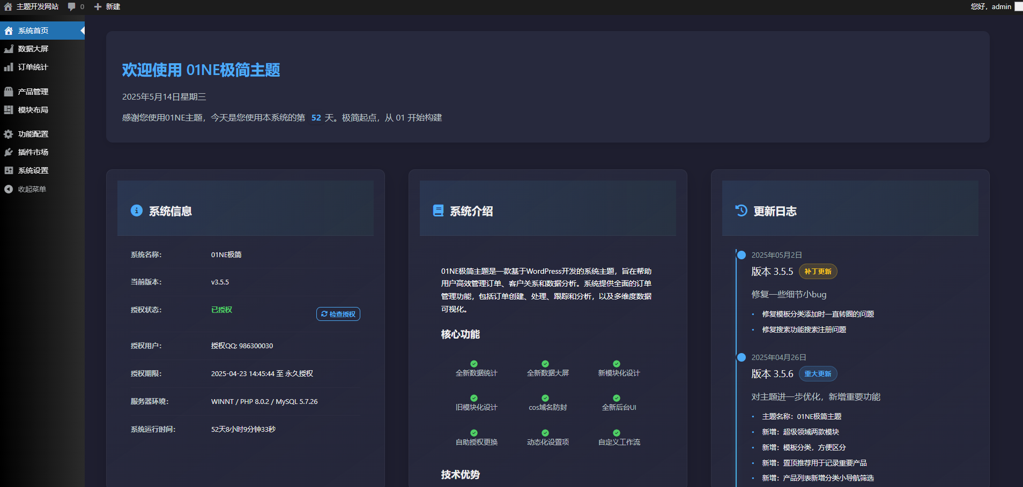1023x487 pixels.
Task: Open the 功能配置 menu
Action: [x=42, y=134]
